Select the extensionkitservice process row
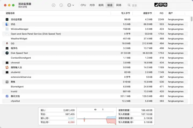Viewport: 193px width, 128px height. pos(95,77)
